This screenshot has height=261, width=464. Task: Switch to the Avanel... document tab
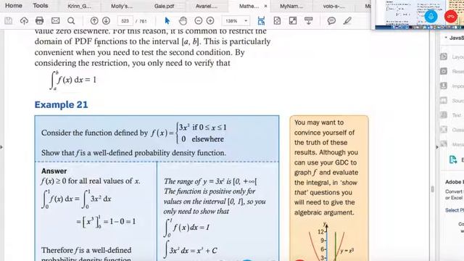[206, 6]
